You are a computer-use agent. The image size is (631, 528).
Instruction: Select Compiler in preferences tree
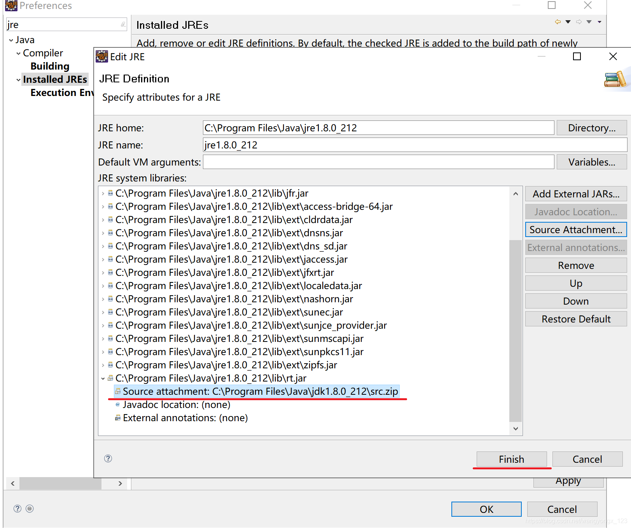tap(43, 53)
